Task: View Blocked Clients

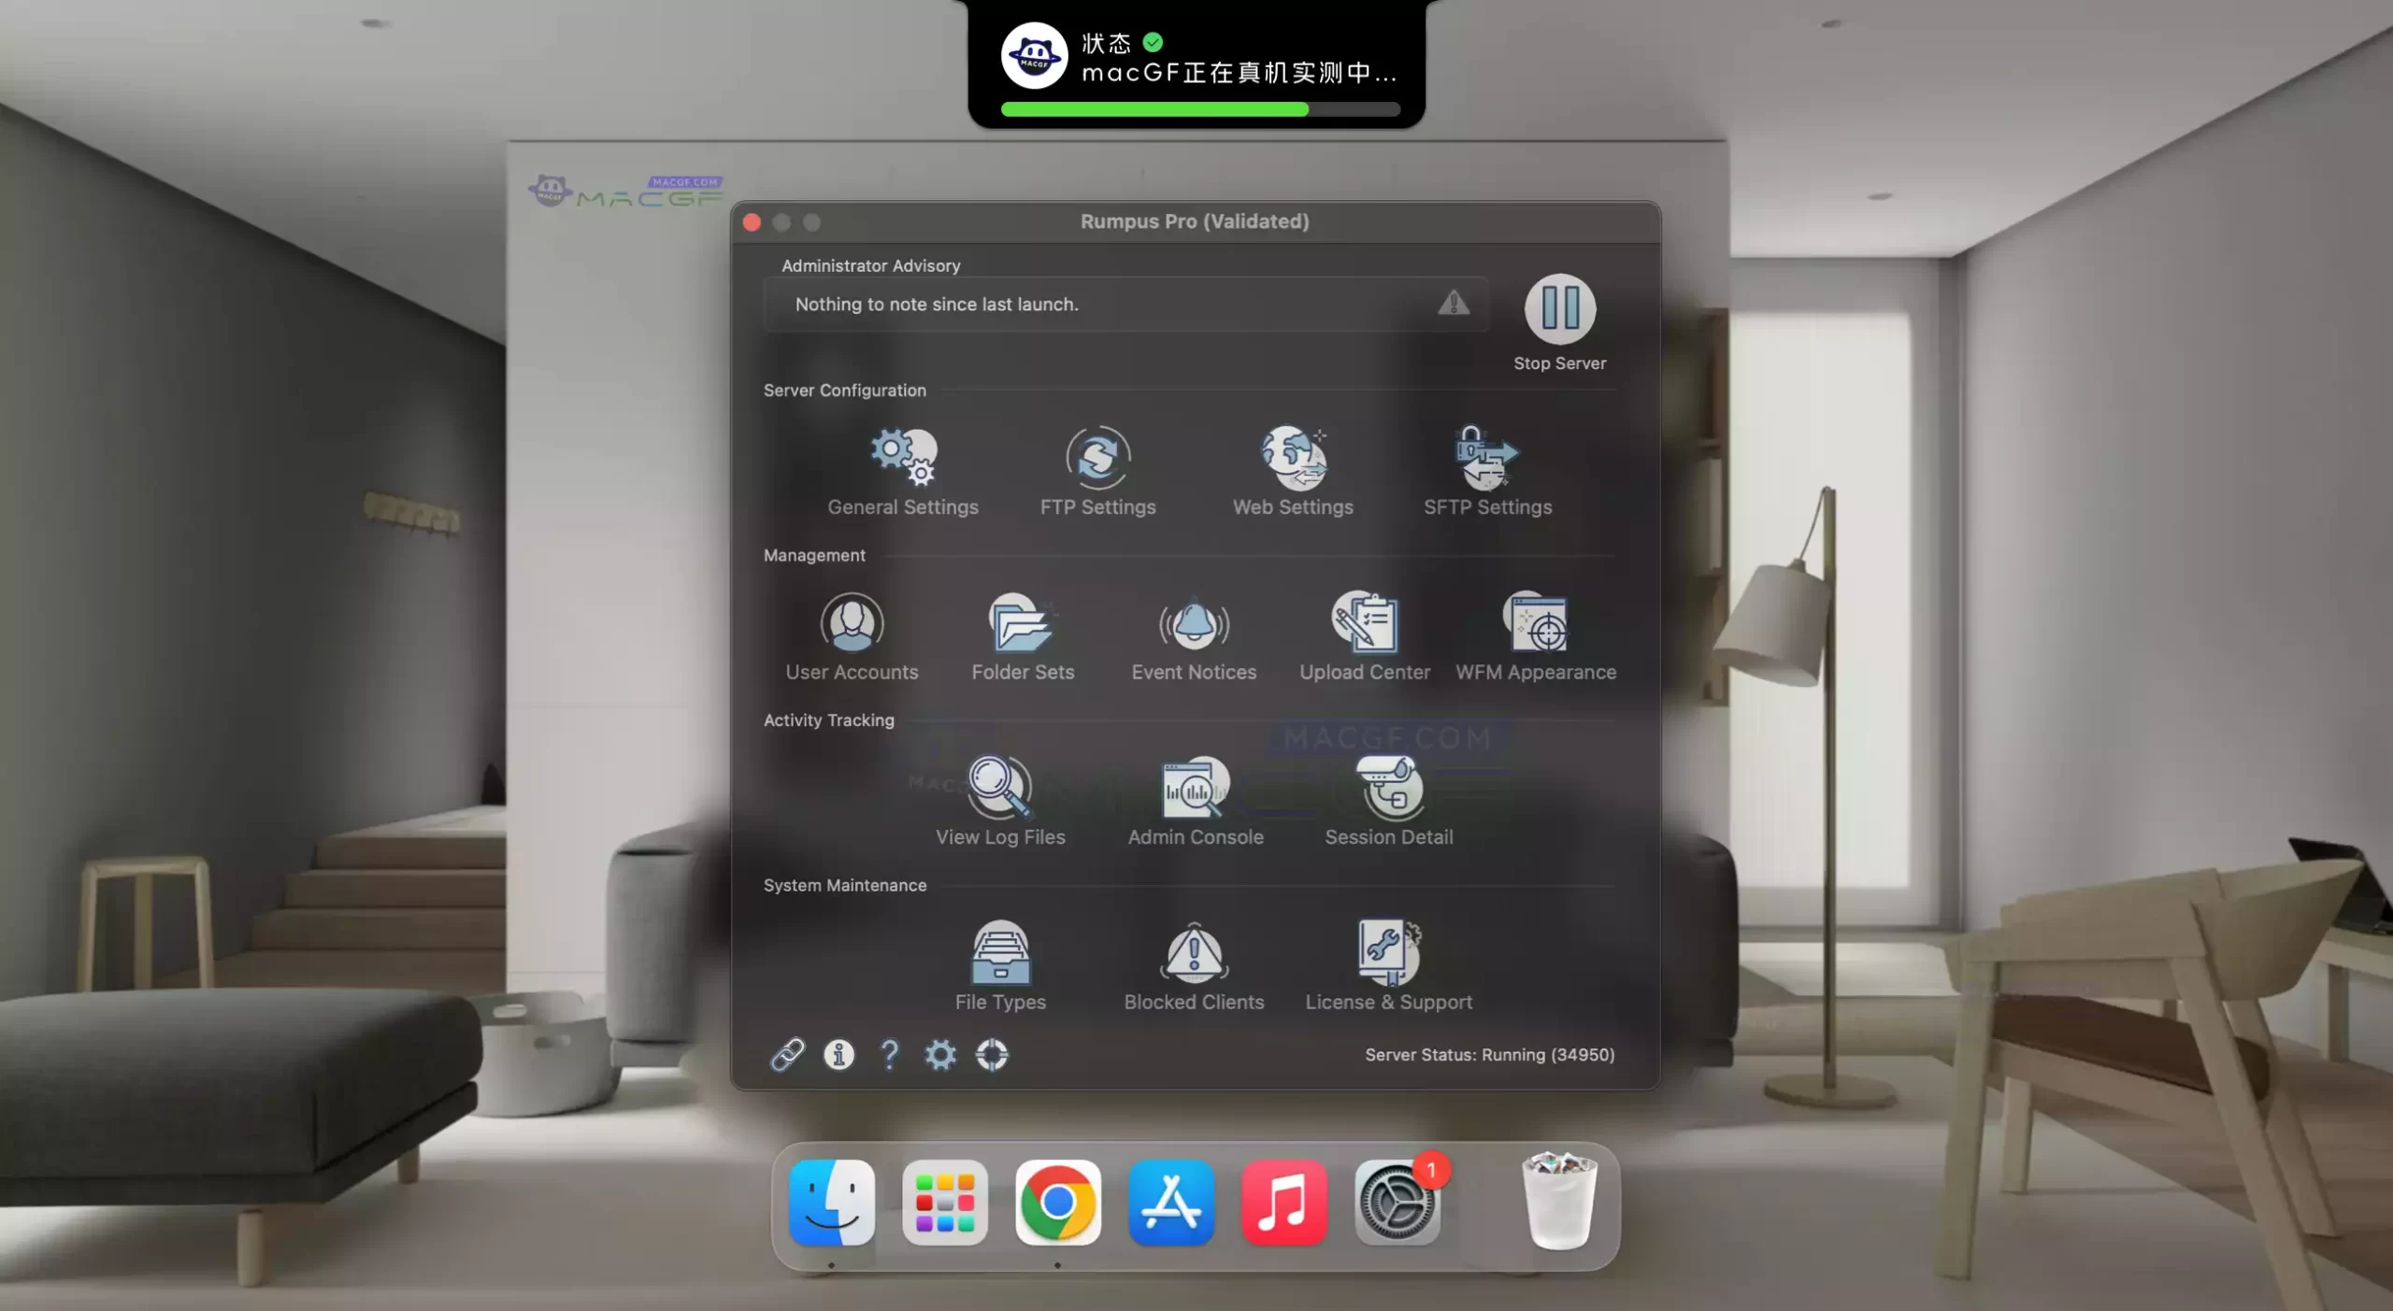Action: [x=1194, y=953]
